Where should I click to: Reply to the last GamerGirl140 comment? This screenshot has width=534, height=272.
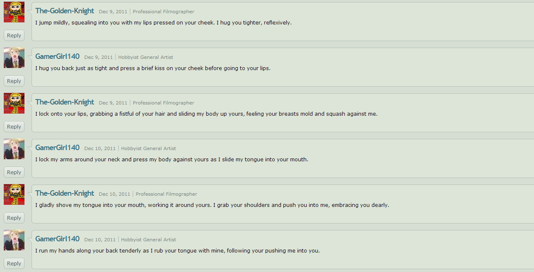click(x=14, y=264)
